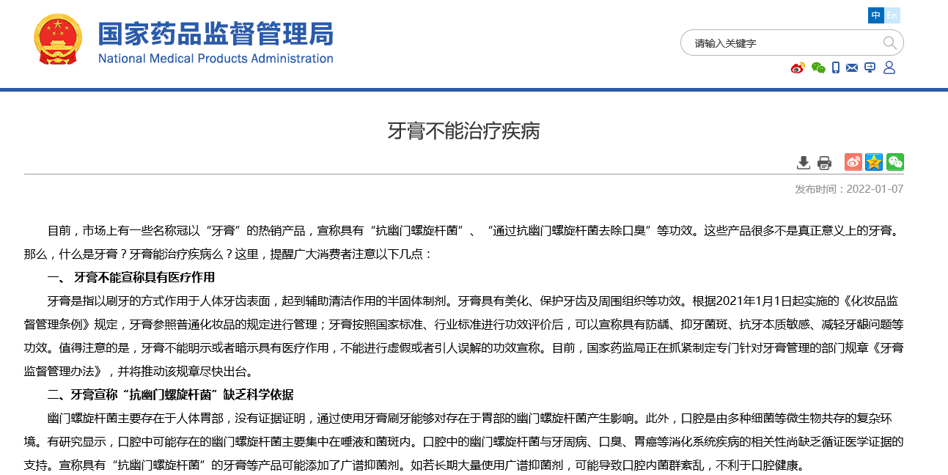Viewport: 948px width, 475px height.
Task: Download the article via the download icon
Action: [804, 163]
